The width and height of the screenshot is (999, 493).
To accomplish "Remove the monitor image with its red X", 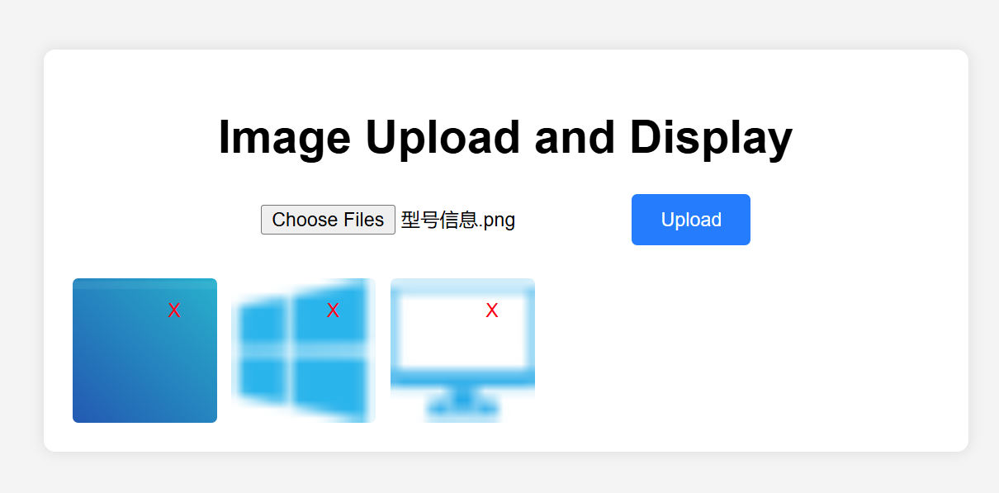I will tap(492, 310).
